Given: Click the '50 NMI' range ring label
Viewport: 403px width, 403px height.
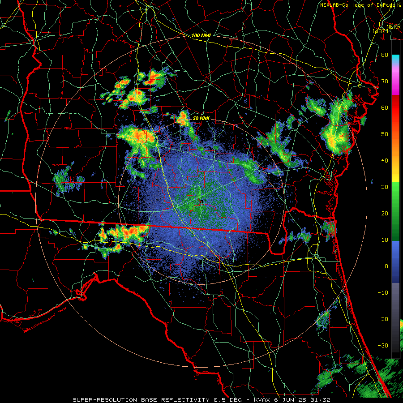Looking at the screenshot, I should pyautogui.click(x=201, y=119).
